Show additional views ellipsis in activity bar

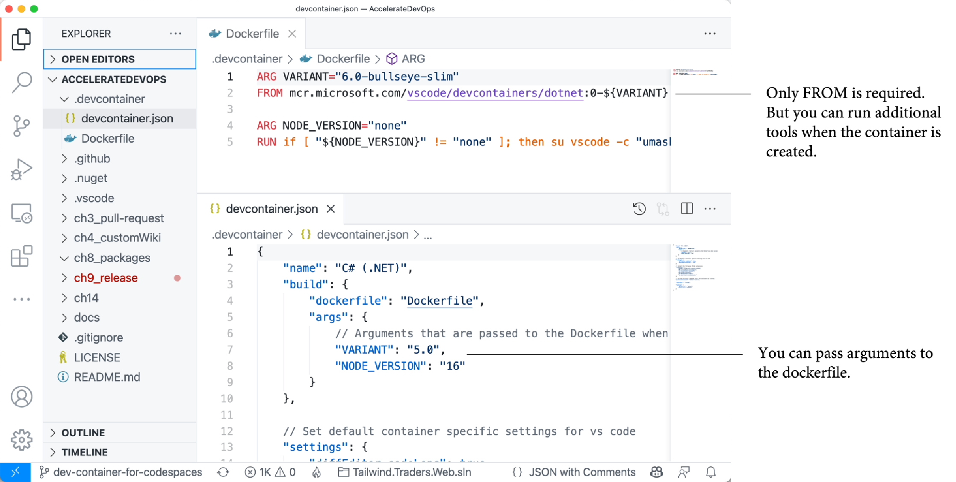21,300
